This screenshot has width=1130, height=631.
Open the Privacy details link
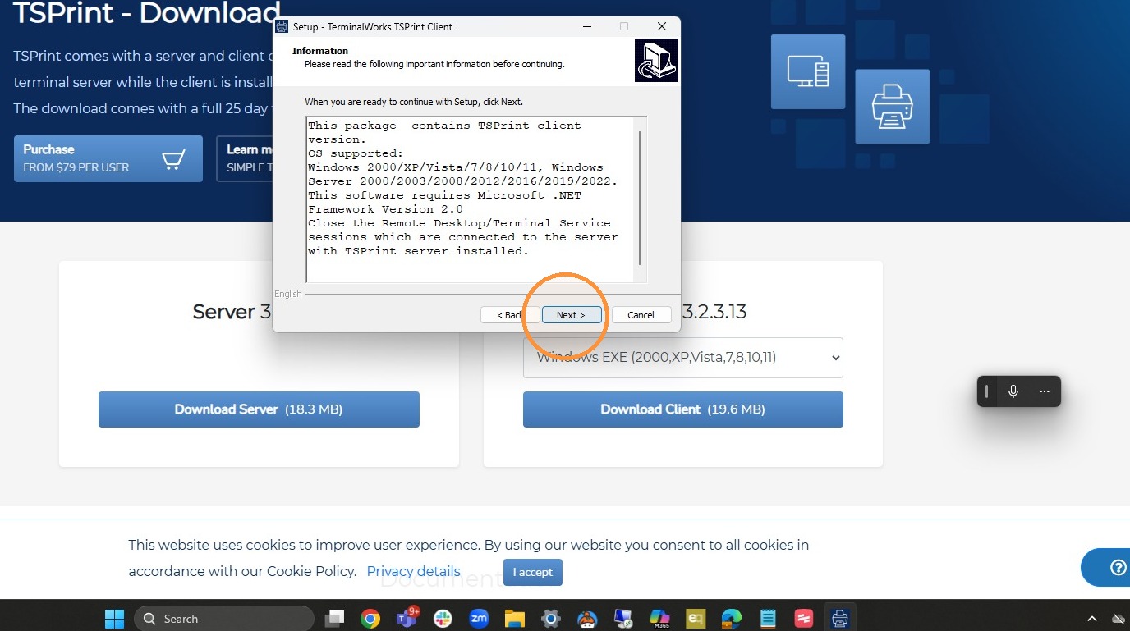pos(414,571)
